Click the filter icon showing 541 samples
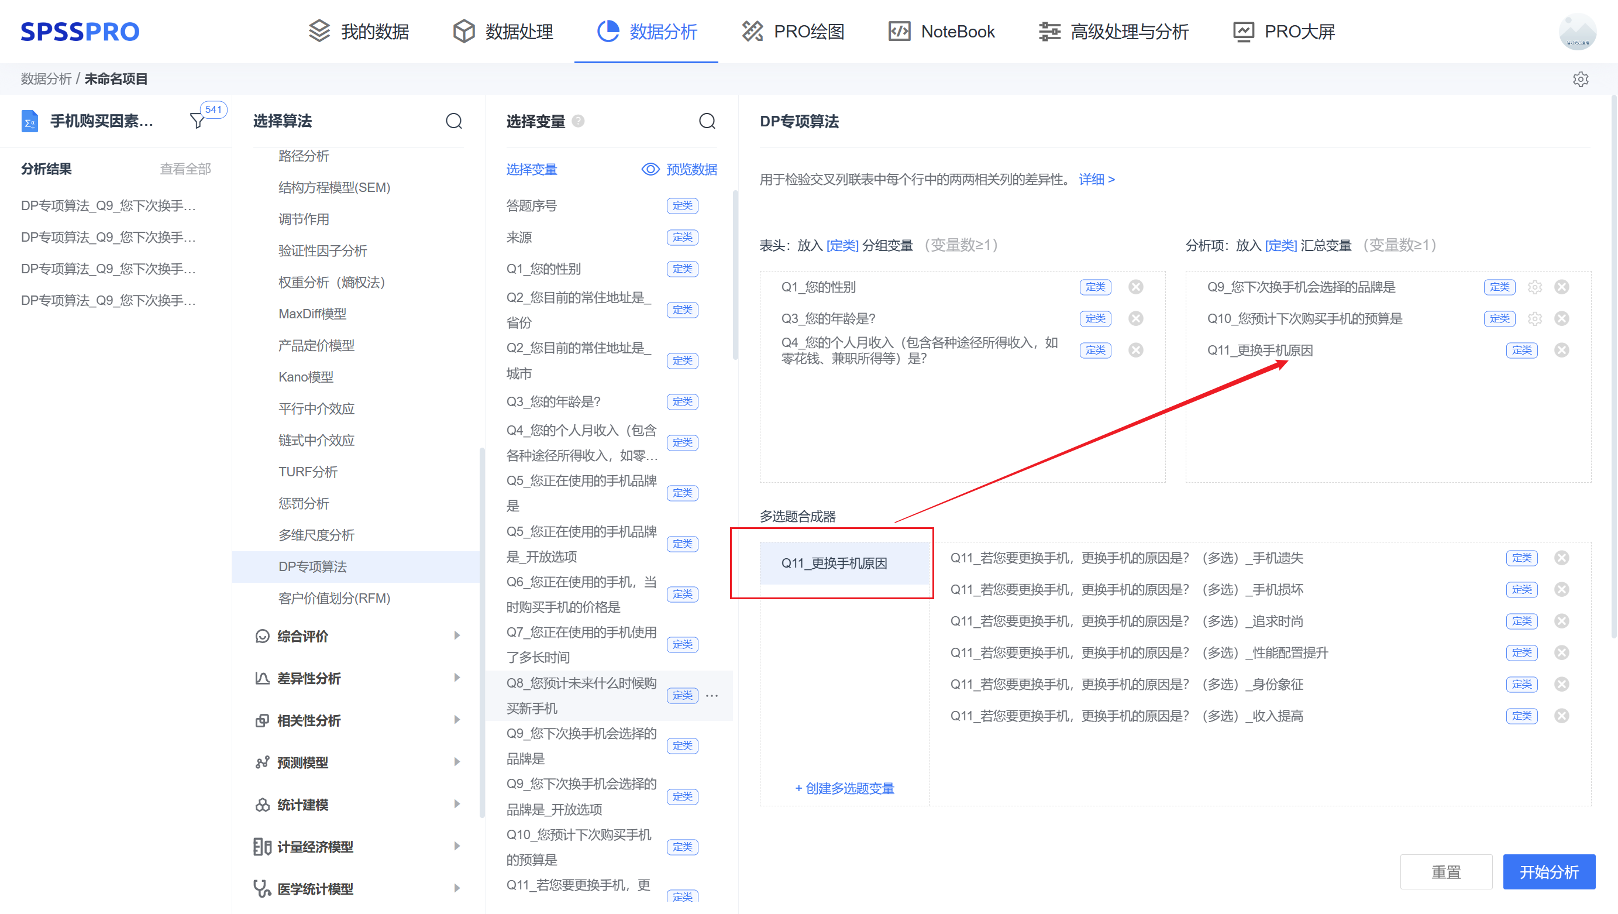This screenshot has height=914, width=1618. [198, 121]
